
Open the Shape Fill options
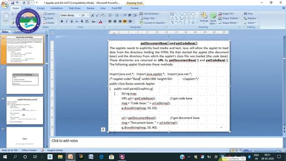tap(227, 13)
